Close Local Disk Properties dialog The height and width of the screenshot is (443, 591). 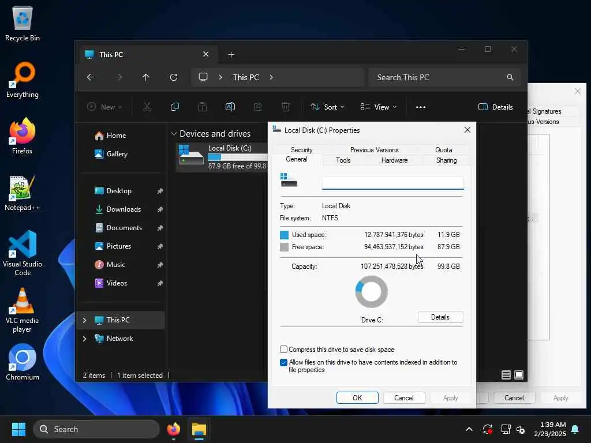coord(467,130)
